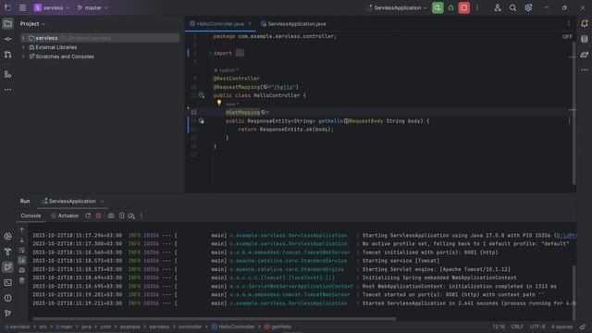Open the main hamburger menu

coord(22,8)
